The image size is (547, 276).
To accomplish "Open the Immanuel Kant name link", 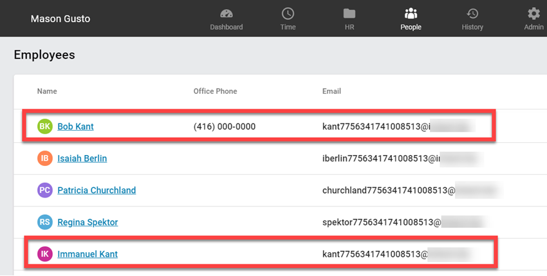I will (88, 254).
